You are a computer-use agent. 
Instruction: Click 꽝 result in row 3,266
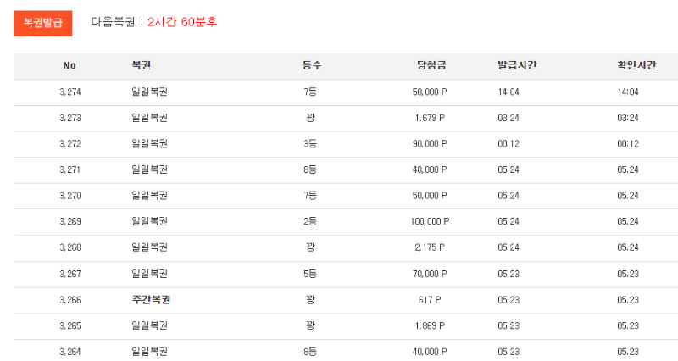(310, 300)
